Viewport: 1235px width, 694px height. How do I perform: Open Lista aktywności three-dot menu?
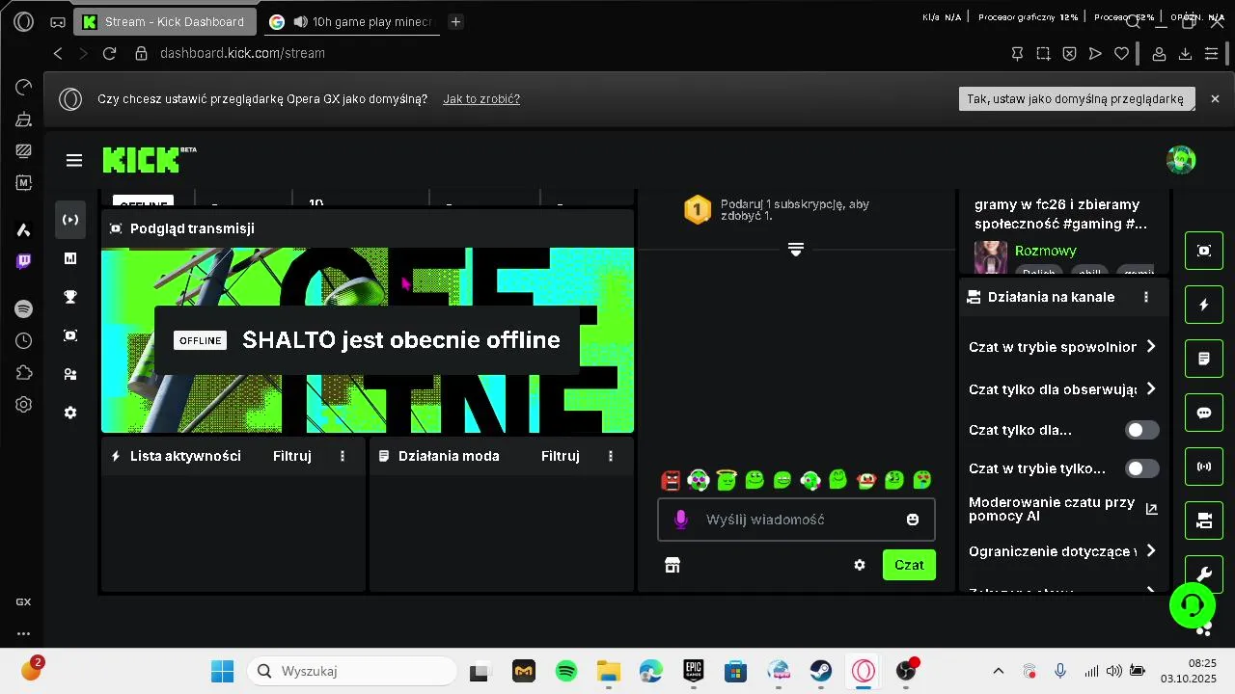343,456
